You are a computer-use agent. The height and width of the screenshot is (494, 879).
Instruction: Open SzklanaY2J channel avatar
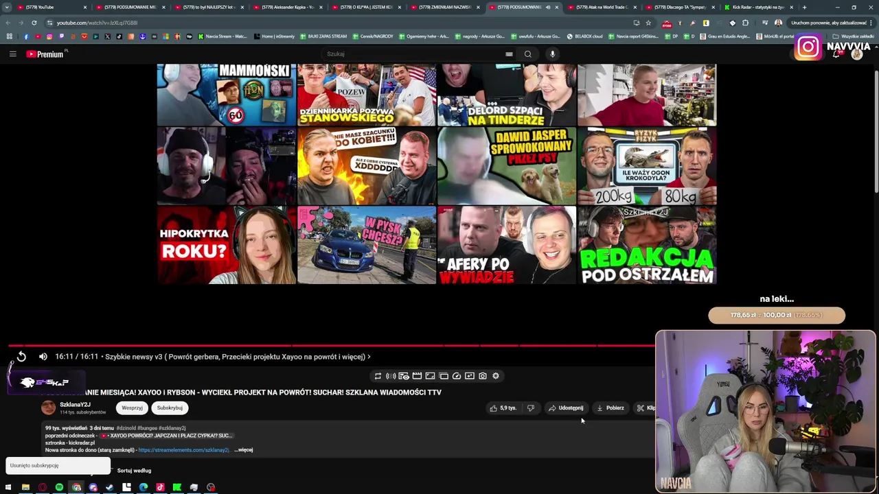(x=49, y=408)
